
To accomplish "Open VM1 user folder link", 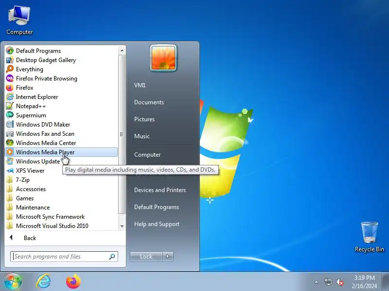I will tap(140, 85).
